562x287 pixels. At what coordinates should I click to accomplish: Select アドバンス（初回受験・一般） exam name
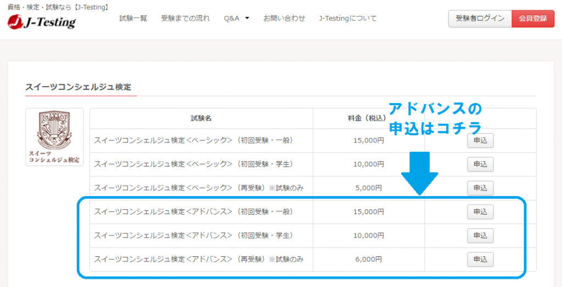[x=194, y=212]
